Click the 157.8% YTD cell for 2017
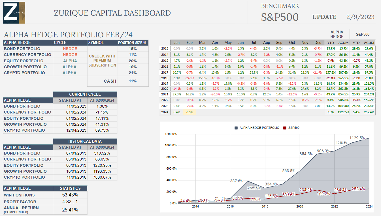Image resolution: width=381 pixels, height=216 pixels. point(330,72)
